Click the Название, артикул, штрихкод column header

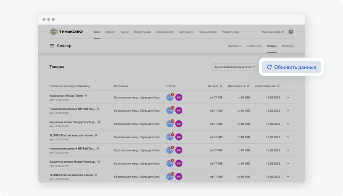click(x=70, y=86)
